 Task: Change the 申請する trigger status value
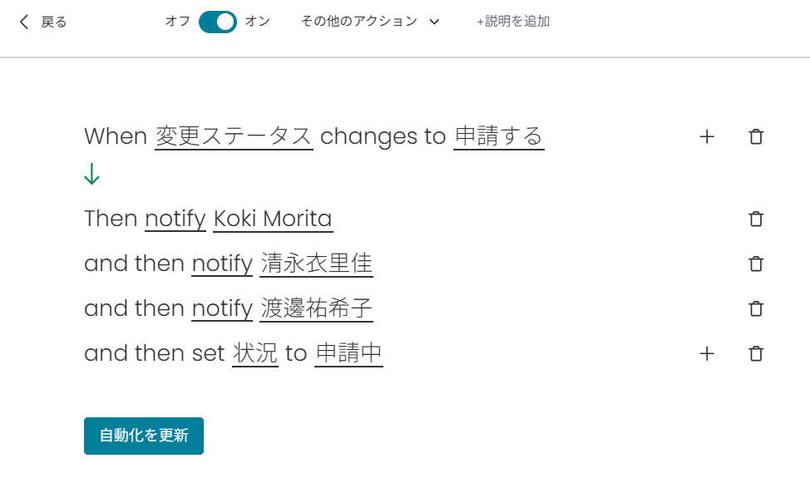pos(499,136)
